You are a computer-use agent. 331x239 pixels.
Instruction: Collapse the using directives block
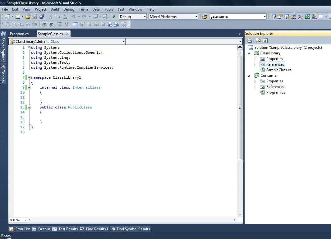point(29,48)
